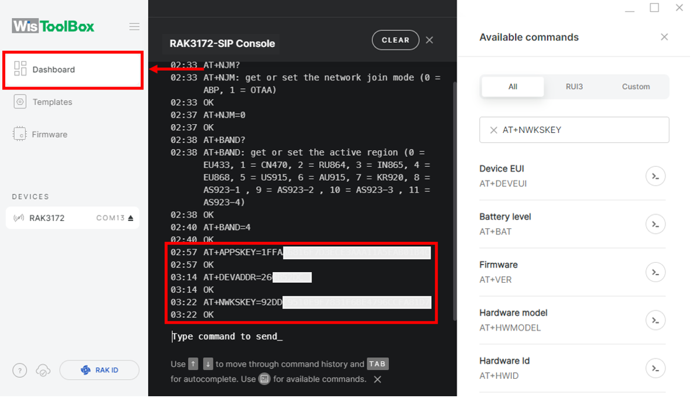Toggle the sidebar hamburger menu

pyautogui.click(x=134, y=26)
